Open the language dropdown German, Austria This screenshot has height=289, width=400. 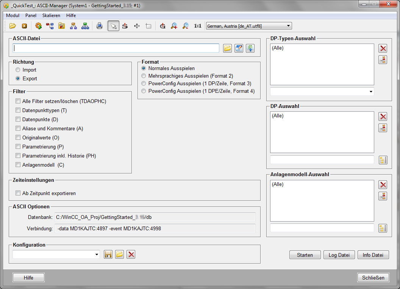248,26
